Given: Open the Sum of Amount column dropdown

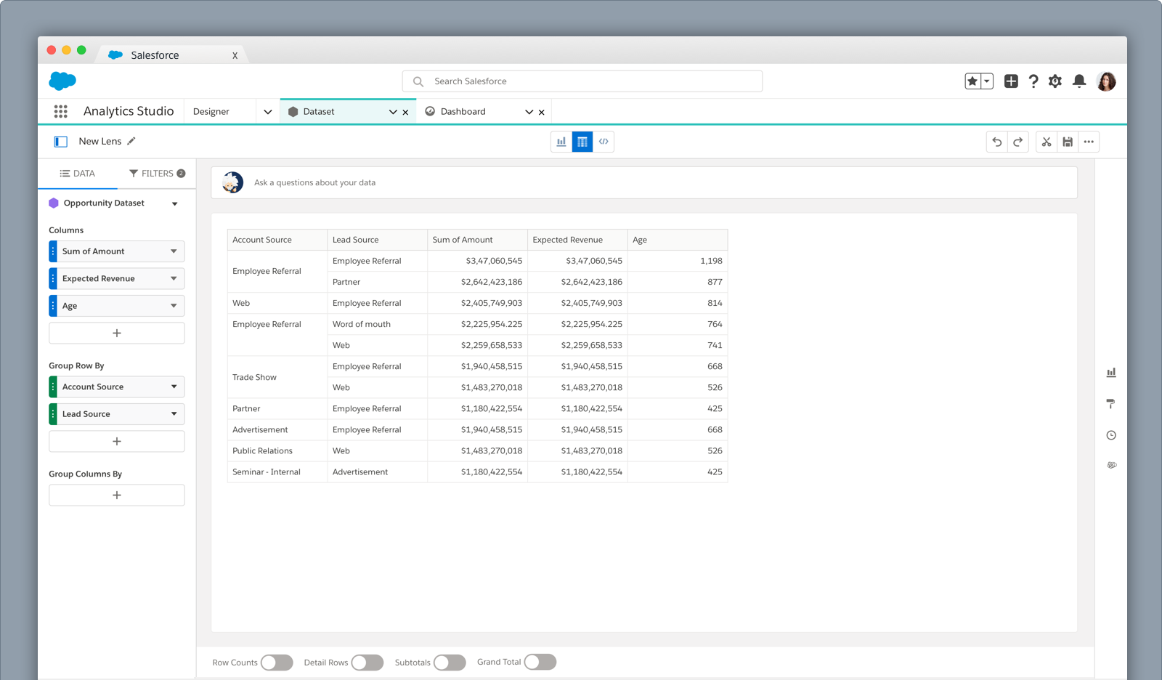Looking at the screenshot, I should (174, 251).
